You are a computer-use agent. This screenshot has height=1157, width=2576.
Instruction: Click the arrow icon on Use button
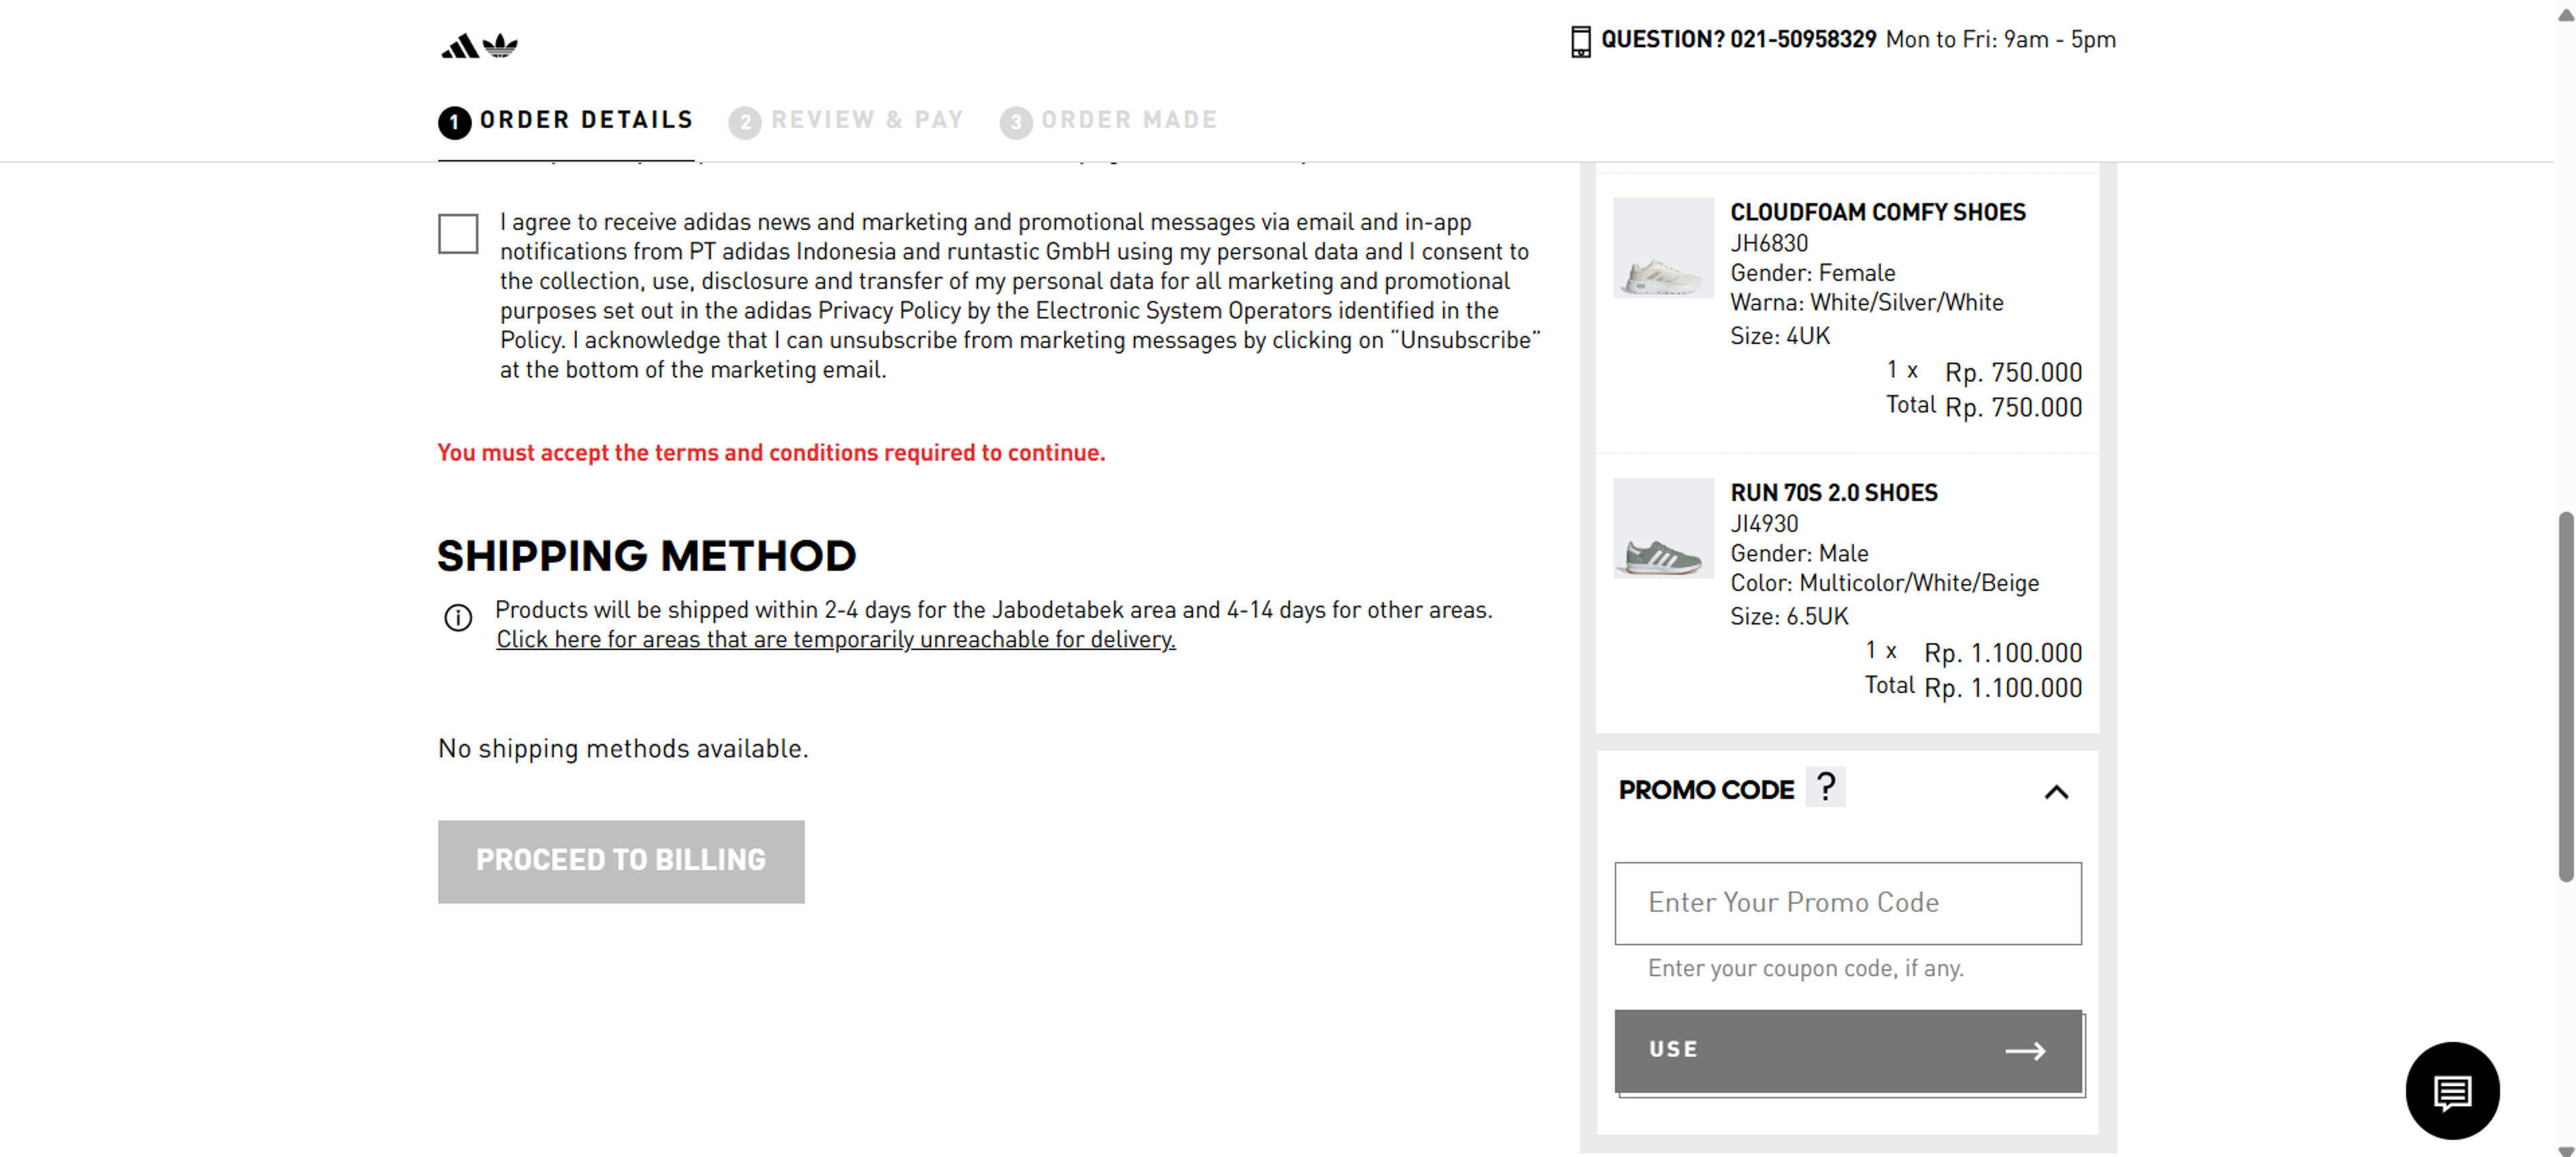[x=2025, y=1050]
